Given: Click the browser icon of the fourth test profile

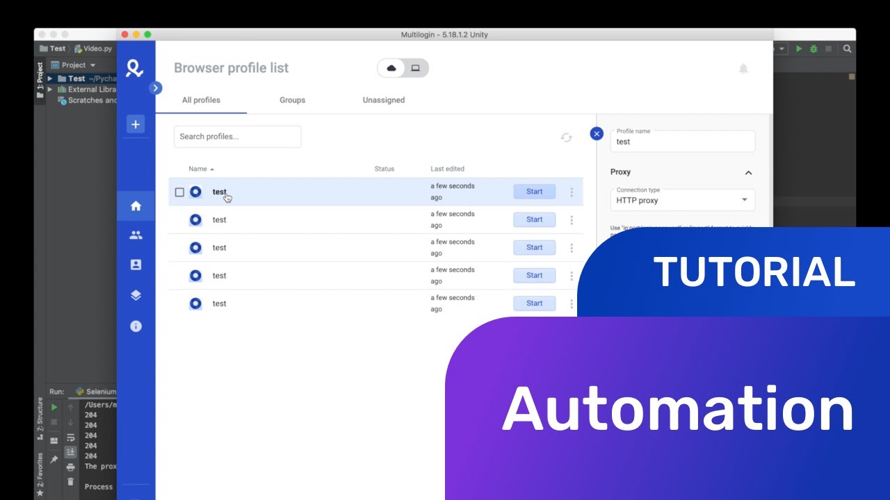Looking at the screenshot, I should pos(196,275).
